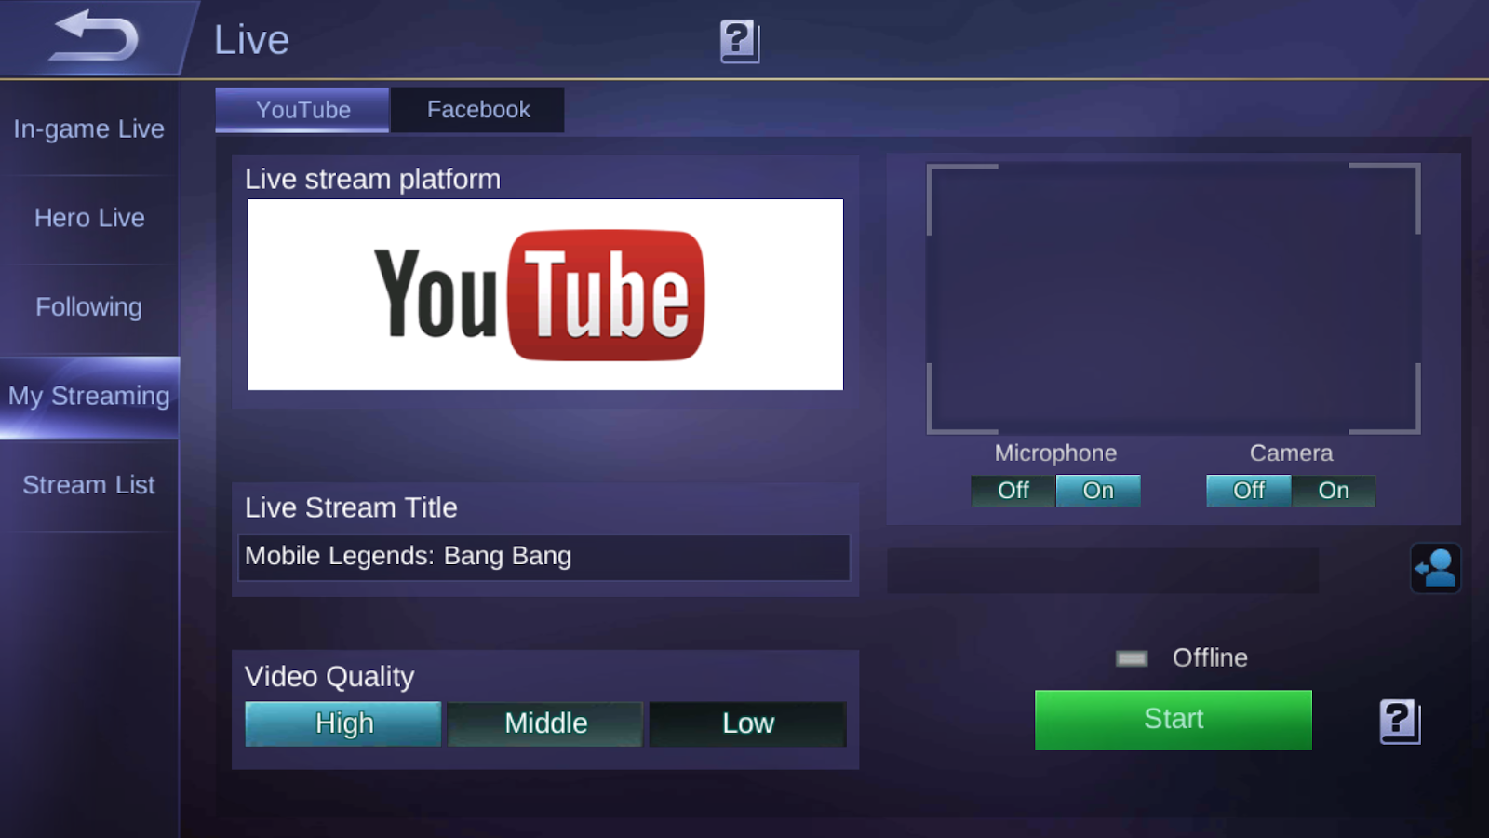The height and width of the screenshot is (838, 1489).
Task: Click the YouTube logo platform banner
Action: click(x=545, y=294)
